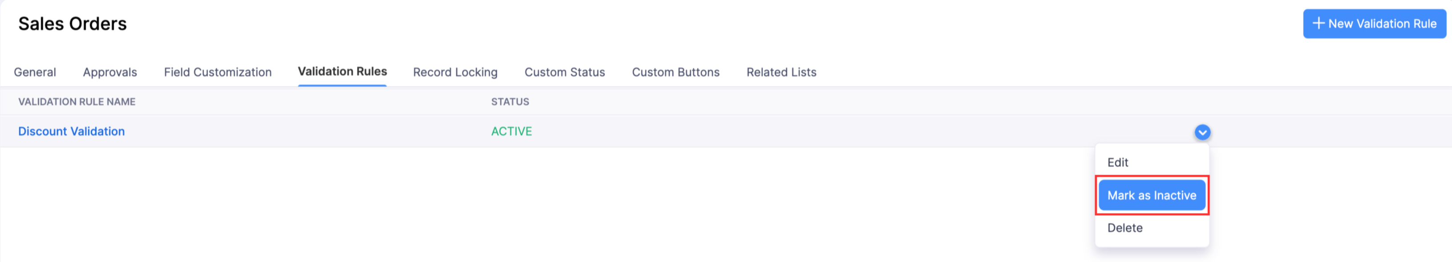Choose Delete from the dropdown menu
1452x262 pixels.
(1124, 228)
